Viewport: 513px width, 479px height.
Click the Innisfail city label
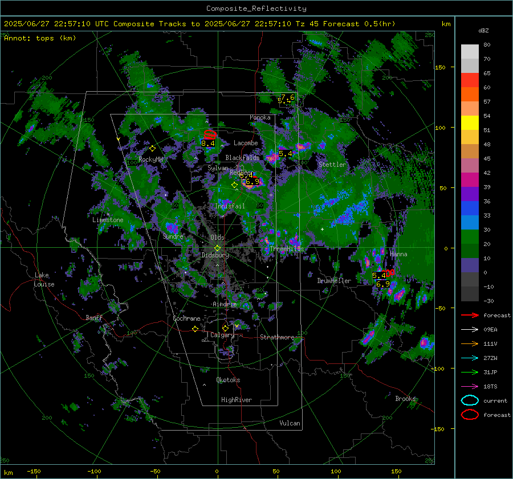tap(230, 206)
